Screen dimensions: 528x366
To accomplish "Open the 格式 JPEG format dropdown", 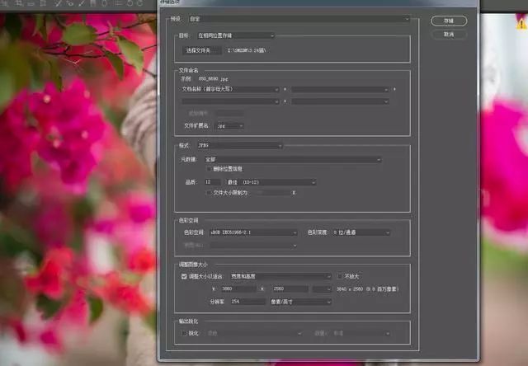I will click(x=240, y=145).
